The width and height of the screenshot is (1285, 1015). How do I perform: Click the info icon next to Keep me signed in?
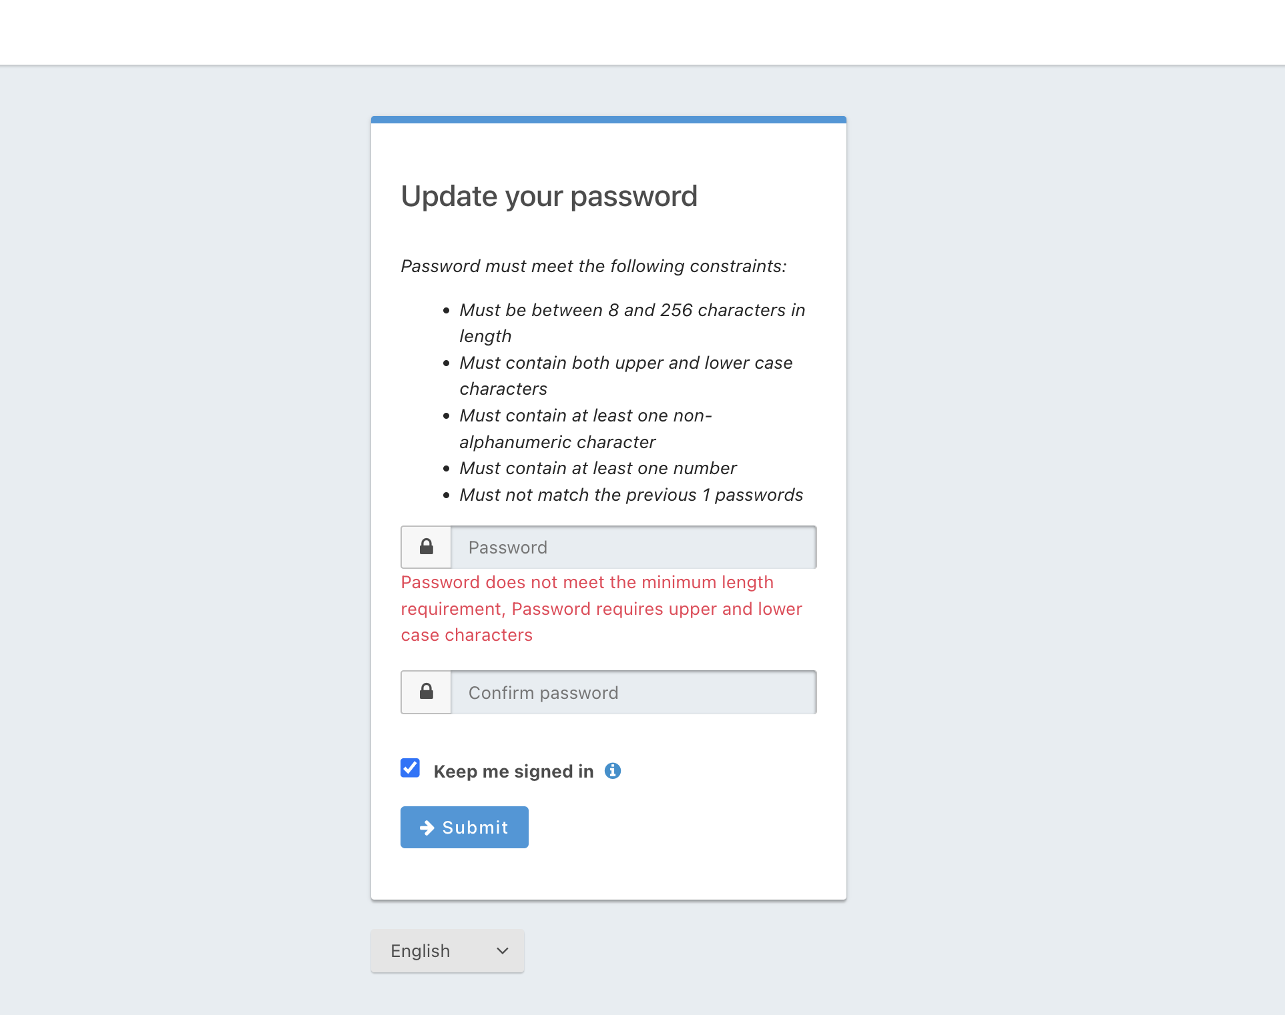point(613,770)
